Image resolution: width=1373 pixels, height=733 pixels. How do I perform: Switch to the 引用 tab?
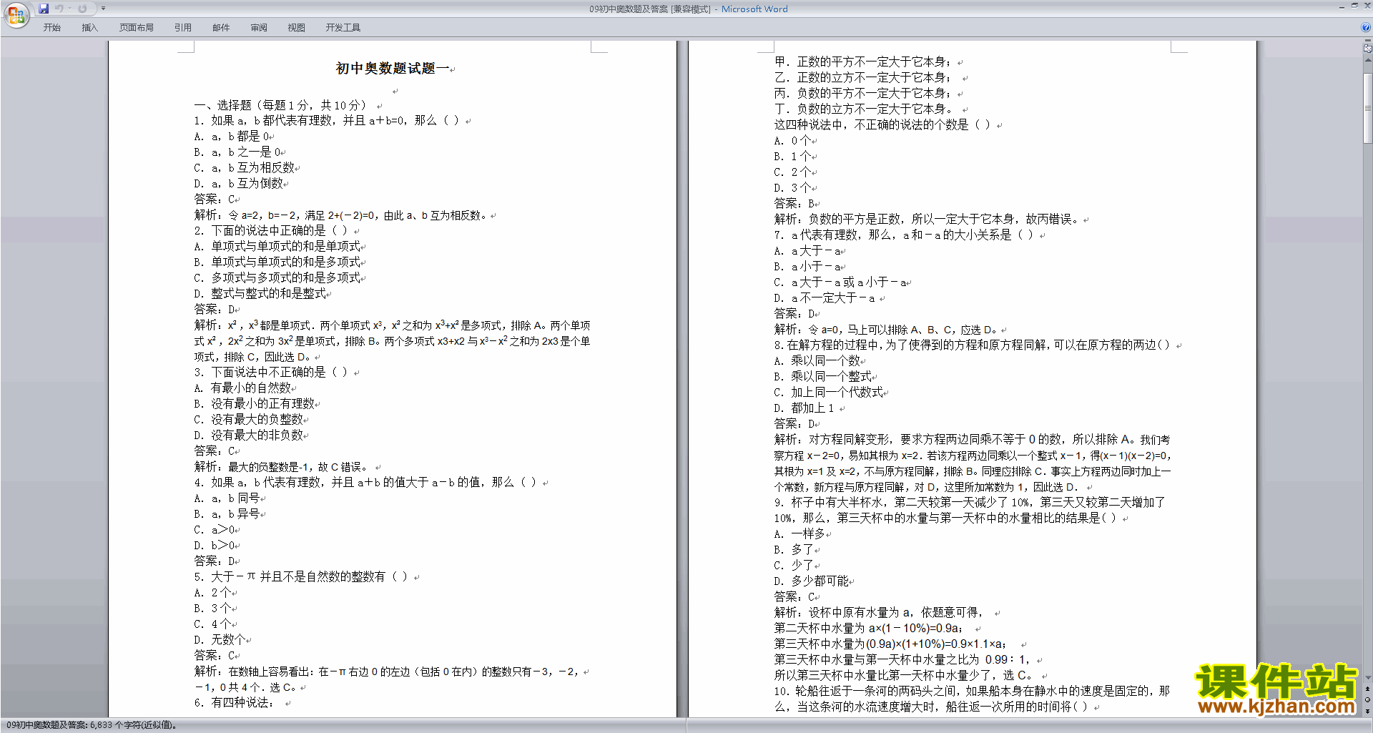click(x=183, y=27)
